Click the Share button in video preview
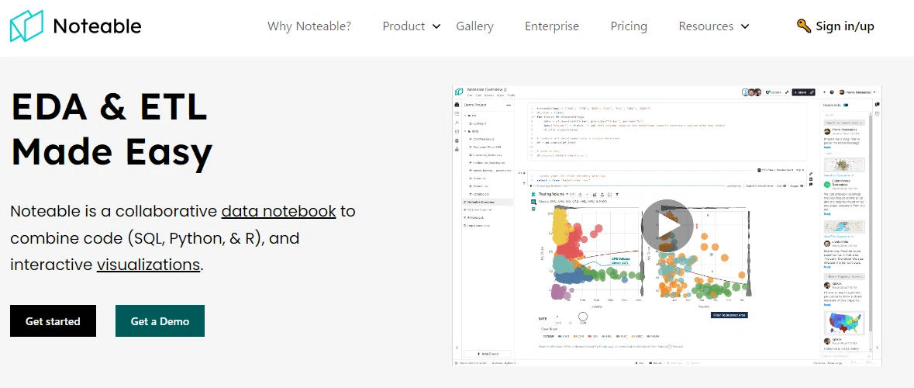Screen dimensions: 914x388 click(x=802, y=92)
